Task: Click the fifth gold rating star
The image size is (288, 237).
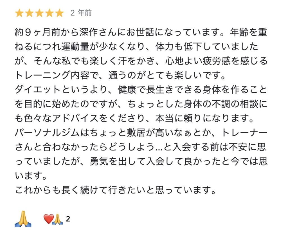Action: pos(60,13)
